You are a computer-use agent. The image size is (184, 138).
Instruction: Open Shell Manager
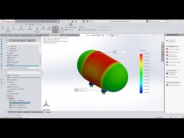(37, 30)
